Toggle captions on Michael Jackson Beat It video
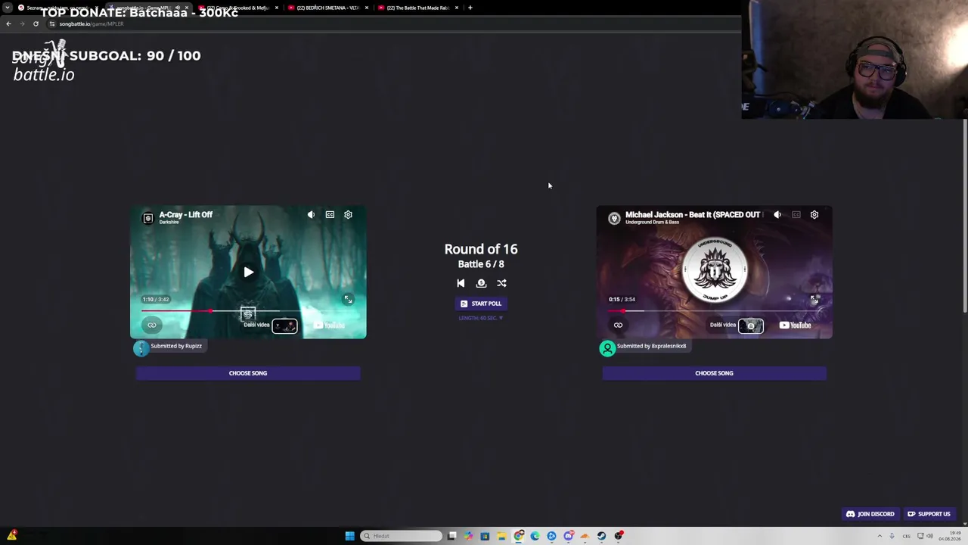 pos(796,215)
